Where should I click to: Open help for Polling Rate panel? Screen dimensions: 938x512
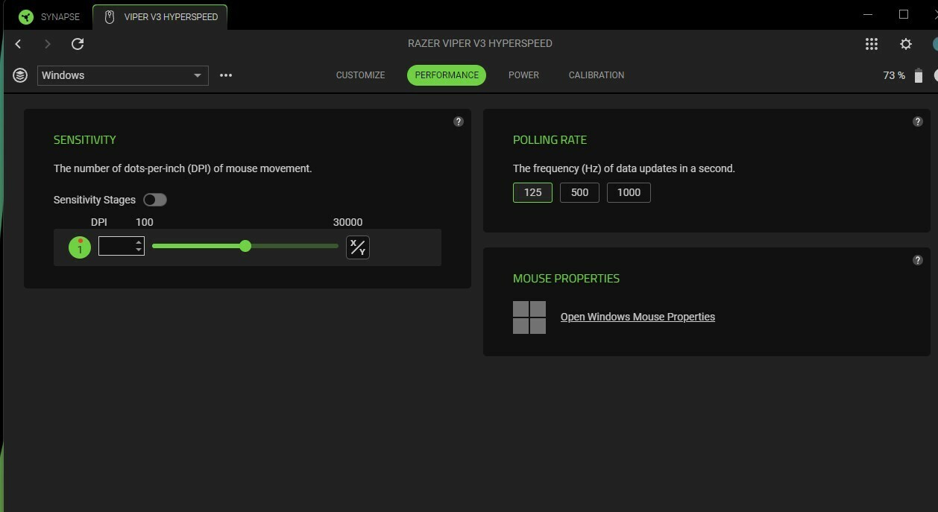click(x=918, y=121)
